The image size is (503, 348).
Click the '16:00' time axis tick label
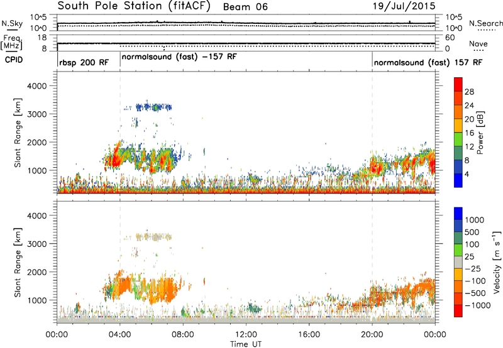(309, 335)
